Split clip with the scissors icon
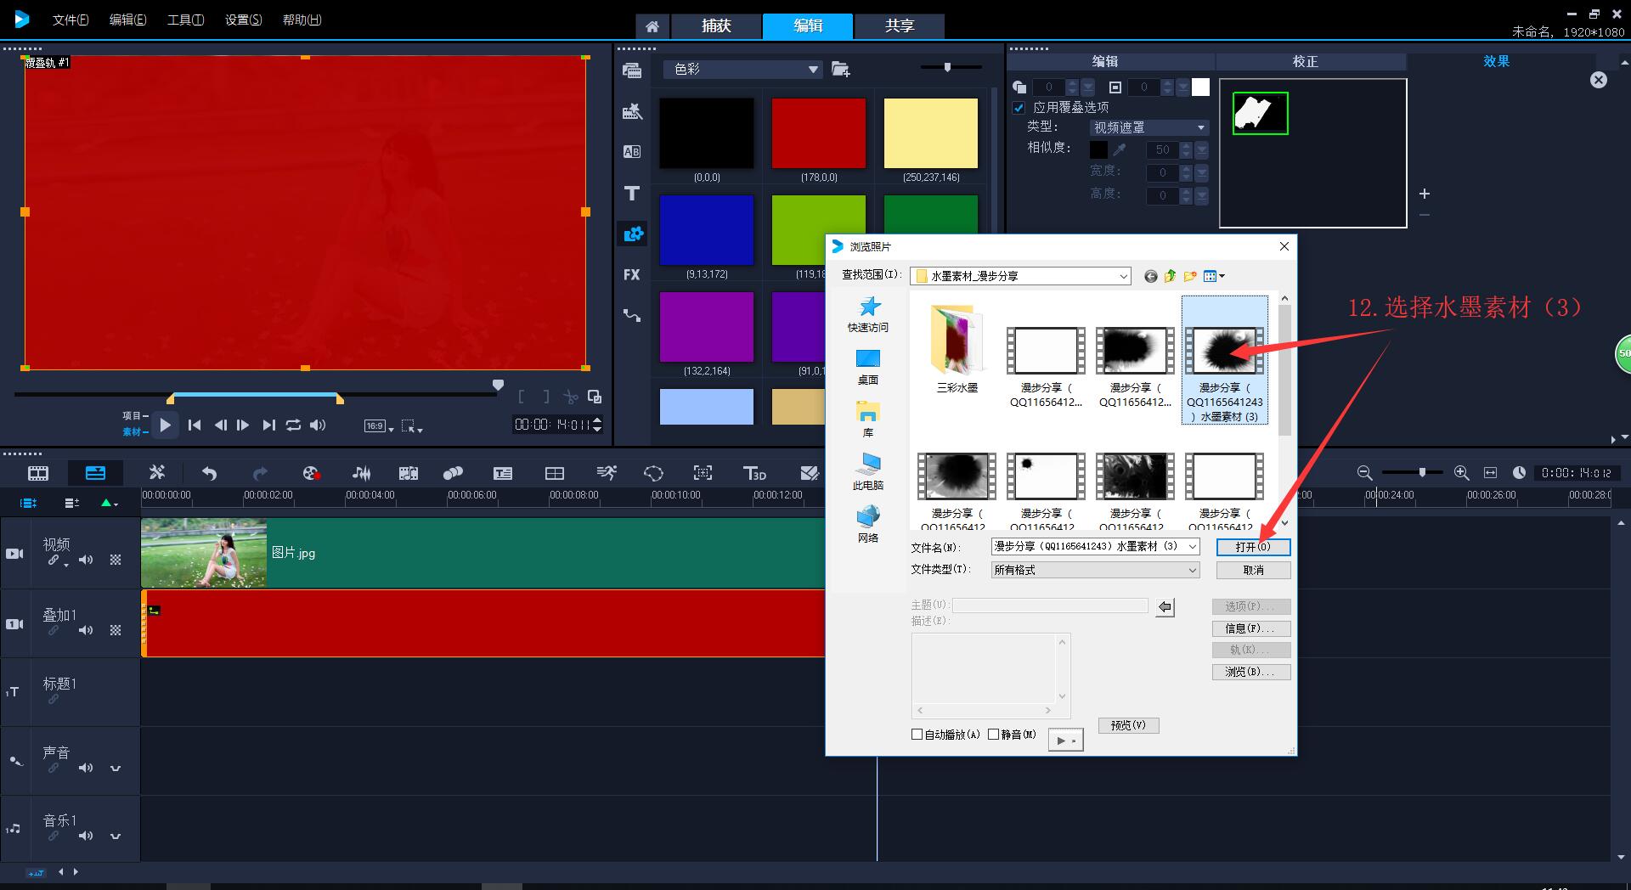The image size is (1631, 890). [571, 397]
